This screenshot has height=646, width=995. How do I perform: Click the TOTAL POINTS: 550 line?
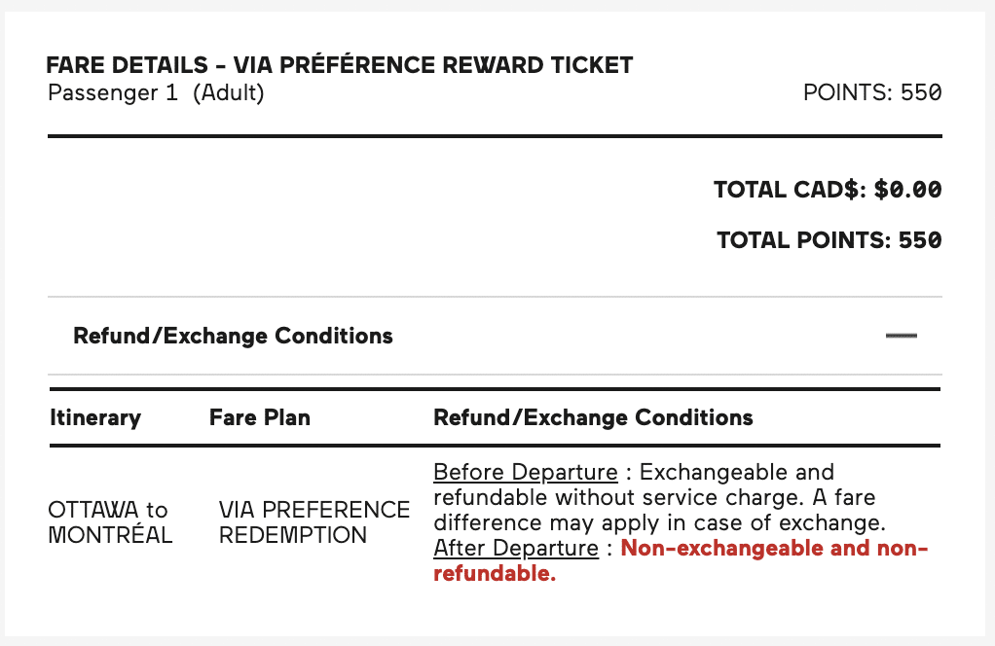click(x=829, y=239)
